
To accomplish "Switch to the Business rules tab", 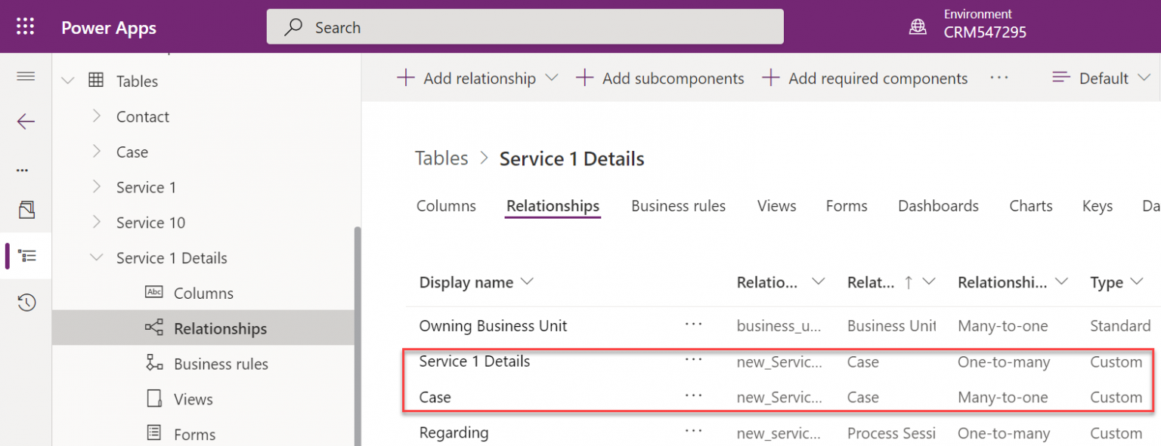I will [678, 206].
